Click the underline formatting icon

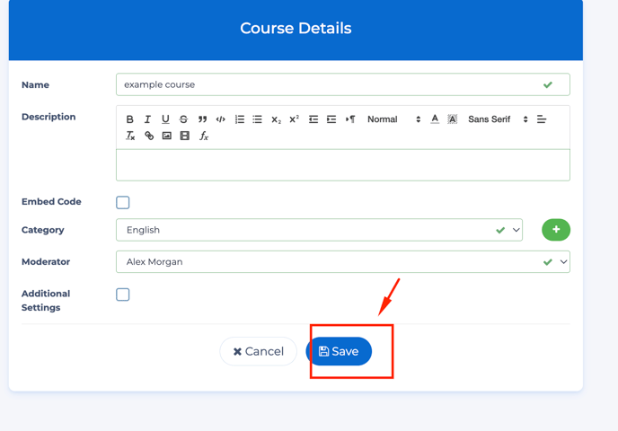pos(165,119)
